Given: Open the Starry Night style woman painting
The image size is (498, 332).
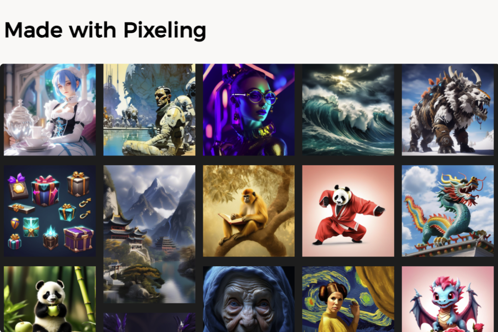Looking at the screenshot, I should pos(348,299).
